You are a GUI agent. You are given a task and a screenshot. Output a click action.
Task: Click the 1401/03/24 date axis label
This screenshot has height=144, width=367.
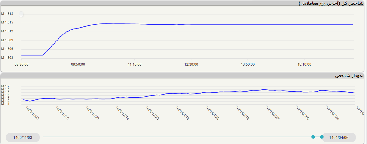(333, 113)
